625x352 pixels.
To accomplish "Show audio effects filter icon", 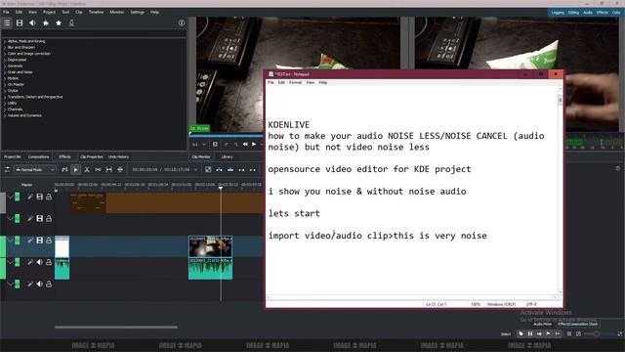I will (32, 23).
